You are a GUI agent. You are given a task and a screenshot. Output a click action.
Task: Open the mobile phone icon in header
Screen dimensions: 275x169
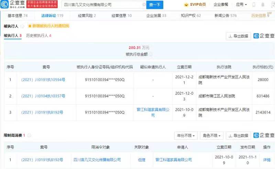pos(254,4)
